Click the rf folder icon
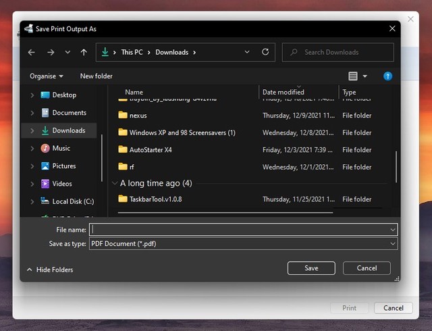432x331 pixels. point(123,166)
